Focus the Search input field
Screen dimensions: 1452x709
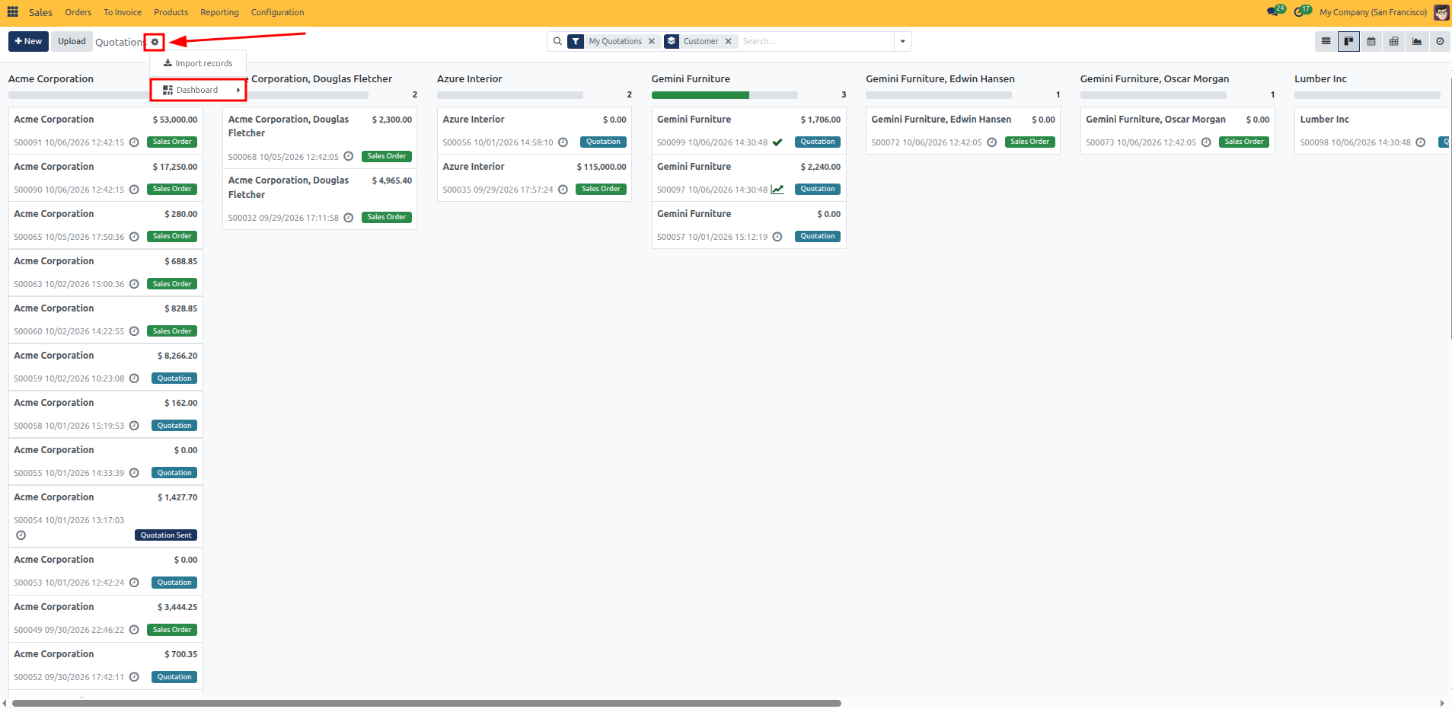coord(815,41)
